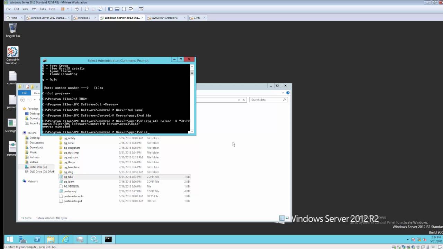
Task: Open the VMware snapshot manager
Action: coord(100,9)
